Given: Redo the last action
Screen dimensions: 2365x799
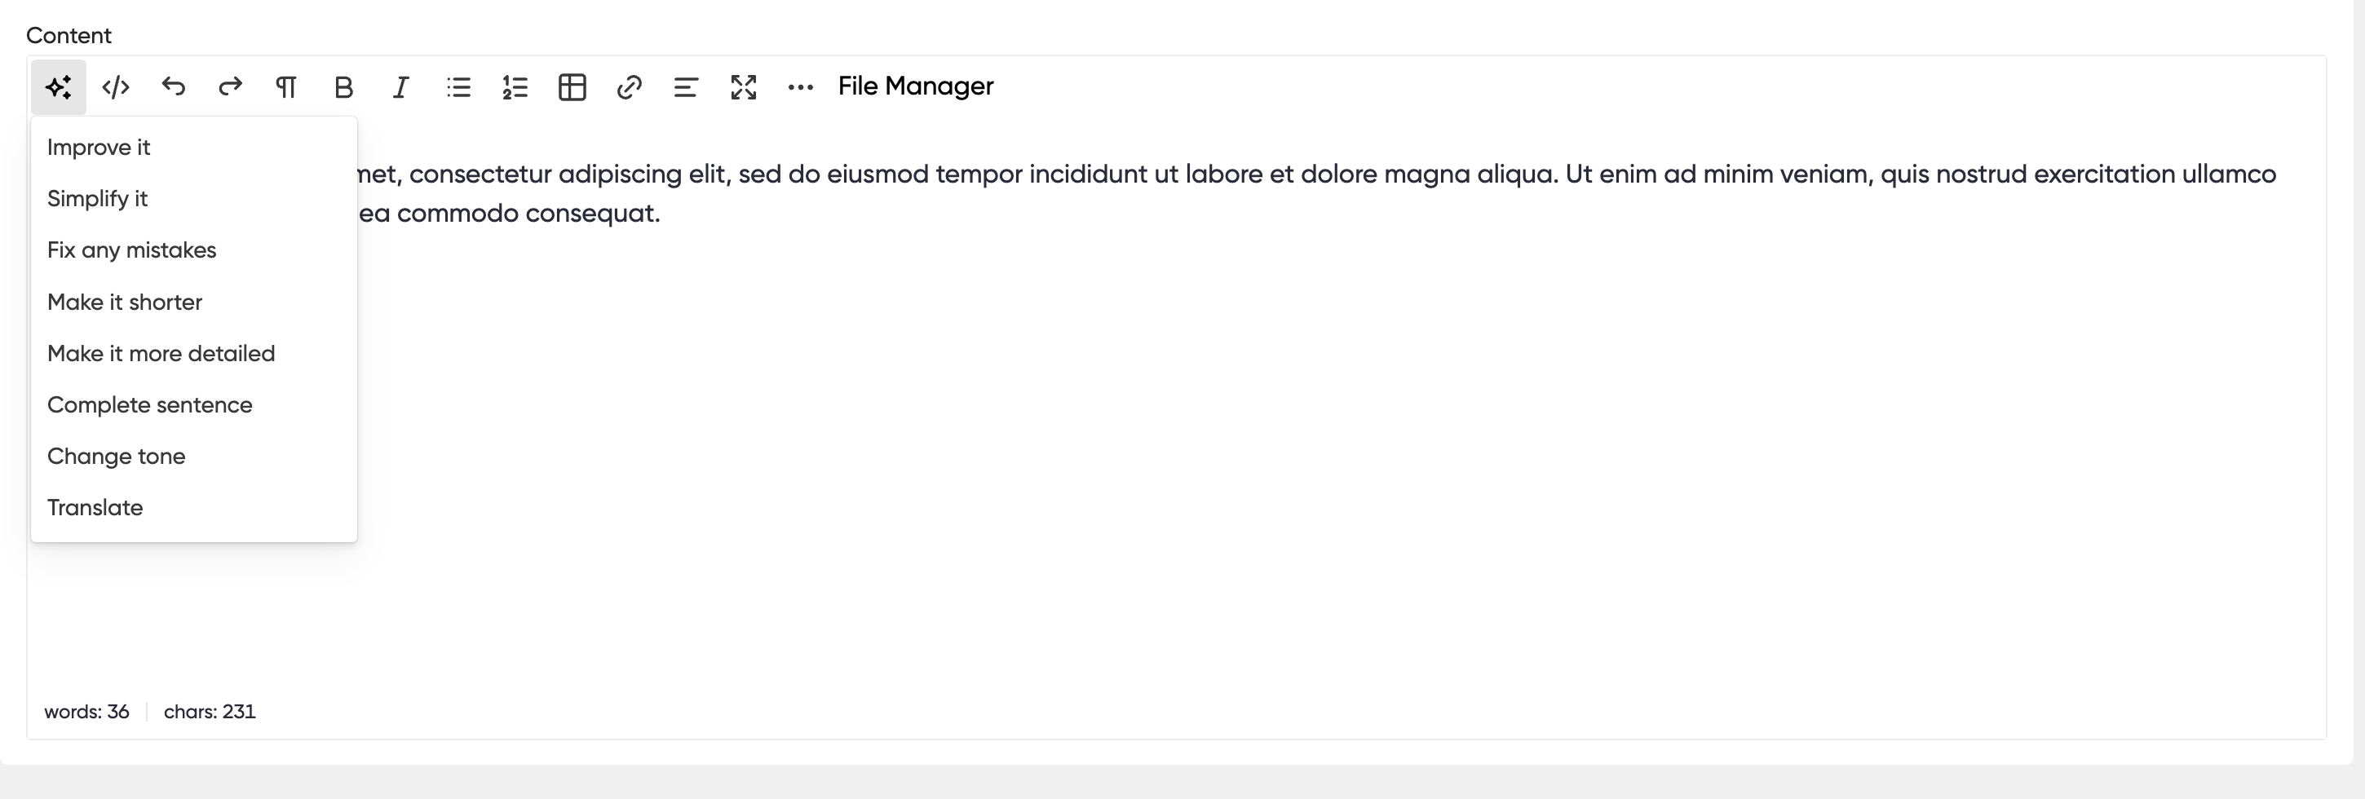Looking at the screenshot, I should coord(231,87).
